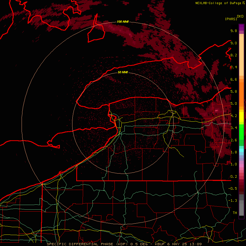Click the 0.5 DEG elevation angle text

pyautogui.click(x=139, y=244)
